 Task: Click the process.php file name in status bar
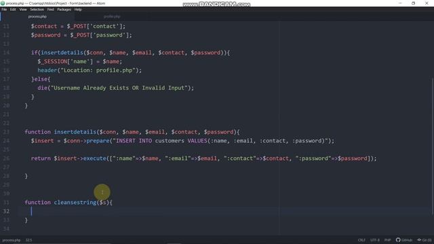(12, 240)
